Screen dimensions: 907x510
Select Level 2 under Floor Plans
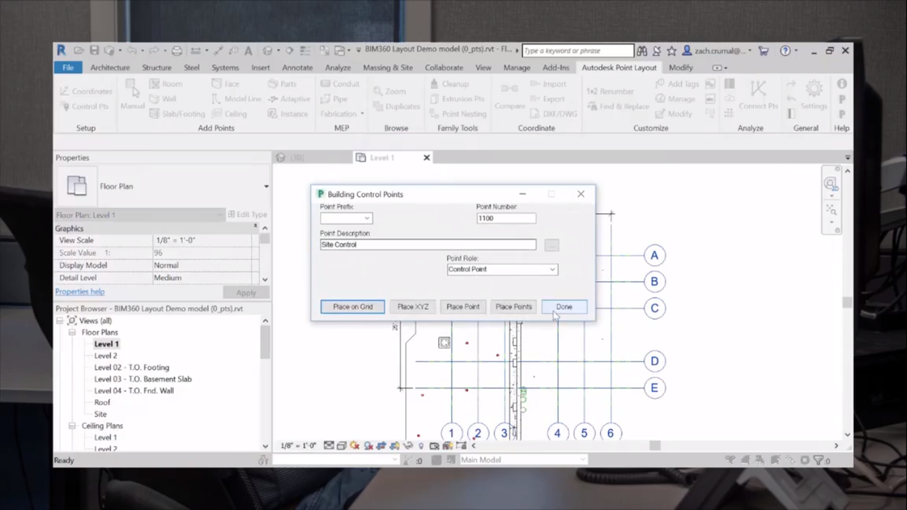(106, 356)
